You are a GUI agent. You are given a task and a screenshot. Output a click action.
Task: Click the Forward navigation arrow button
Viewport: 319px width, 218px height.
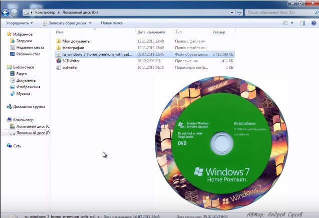point(14,13)
